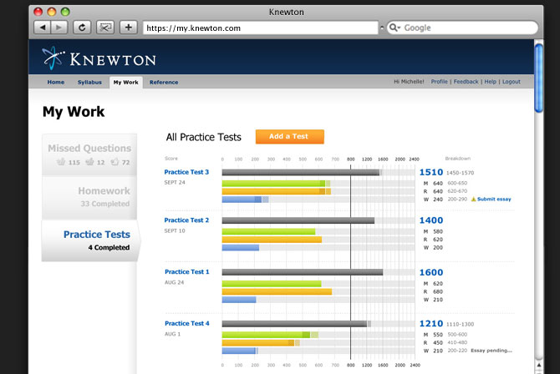Open the Reference tab
Image resolution: width=560 pixels, height=374 pixels.
[x=164, y=82]
